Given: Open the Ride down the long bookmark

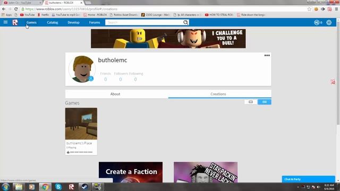Looking at the screenshot, I should [251, 15].
